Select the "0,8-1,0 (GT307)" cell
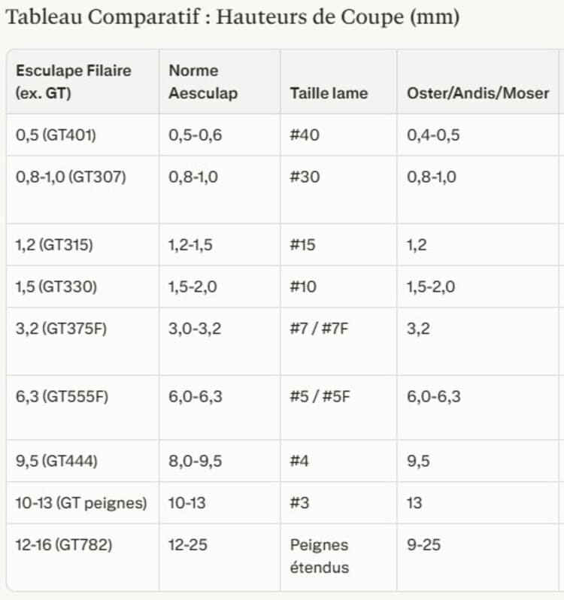The height and width of the screenshot is (600, 564). [x=71, y=177]
